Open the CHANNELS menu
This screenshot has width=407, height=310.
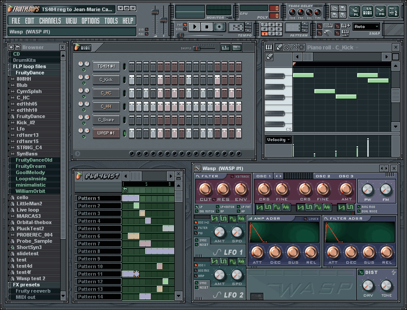click(50, 21)
